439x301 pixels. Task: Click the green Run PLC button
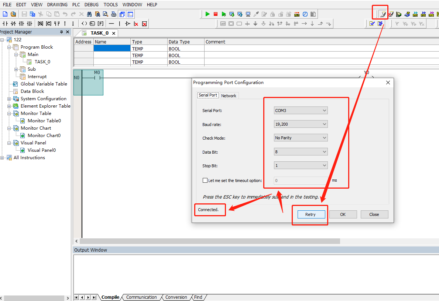point(208,14)
